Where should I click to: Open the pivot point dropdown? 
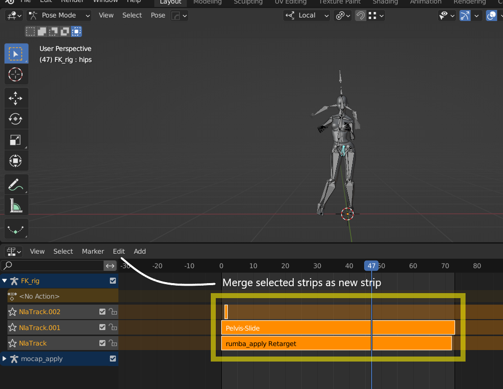pyautogui.click(x=343, y=15)
